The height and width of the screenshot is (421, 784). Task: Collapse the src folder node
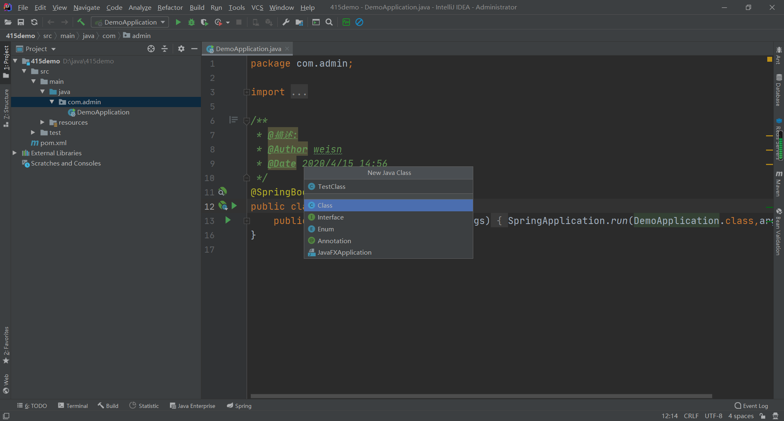(x=24, y=71)
